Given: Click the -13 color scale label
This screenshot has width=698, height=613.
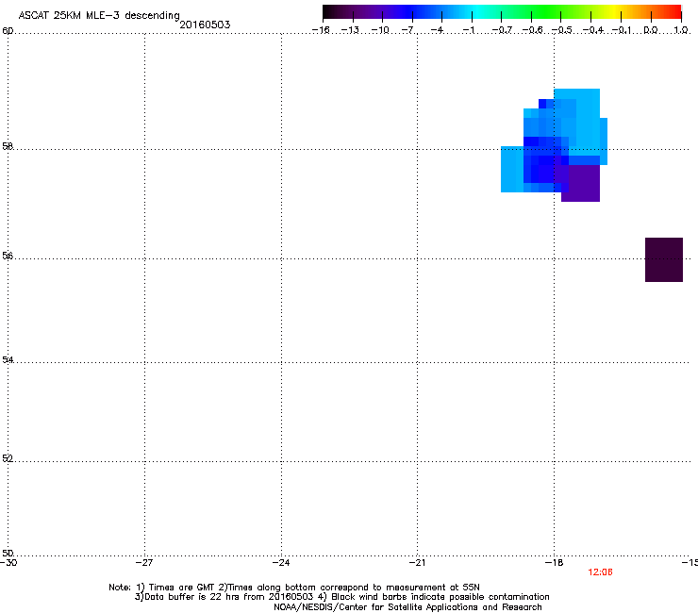Looking at the screenshot, I should tap(350, 30).
